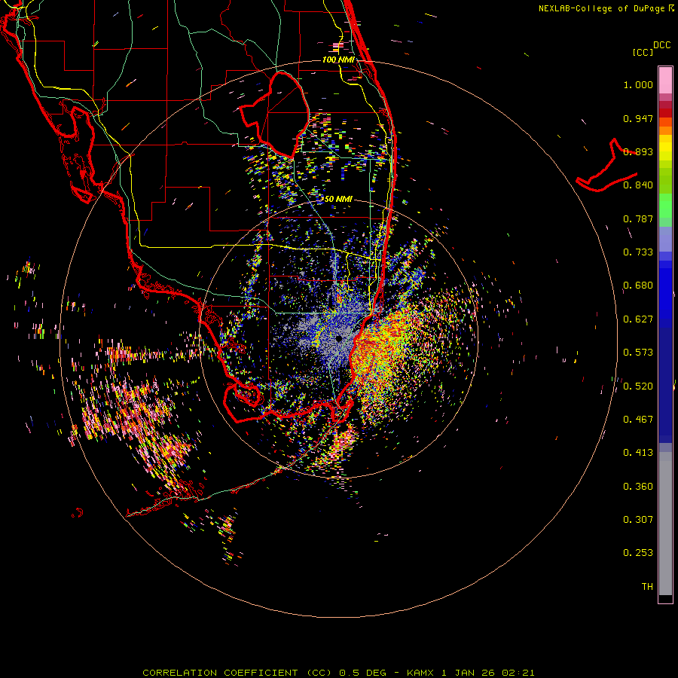This screenshot has height=678, width=678.
Task: Pick the large gray band on color bar
Action: pyautogui.click(x=665, y=524)
